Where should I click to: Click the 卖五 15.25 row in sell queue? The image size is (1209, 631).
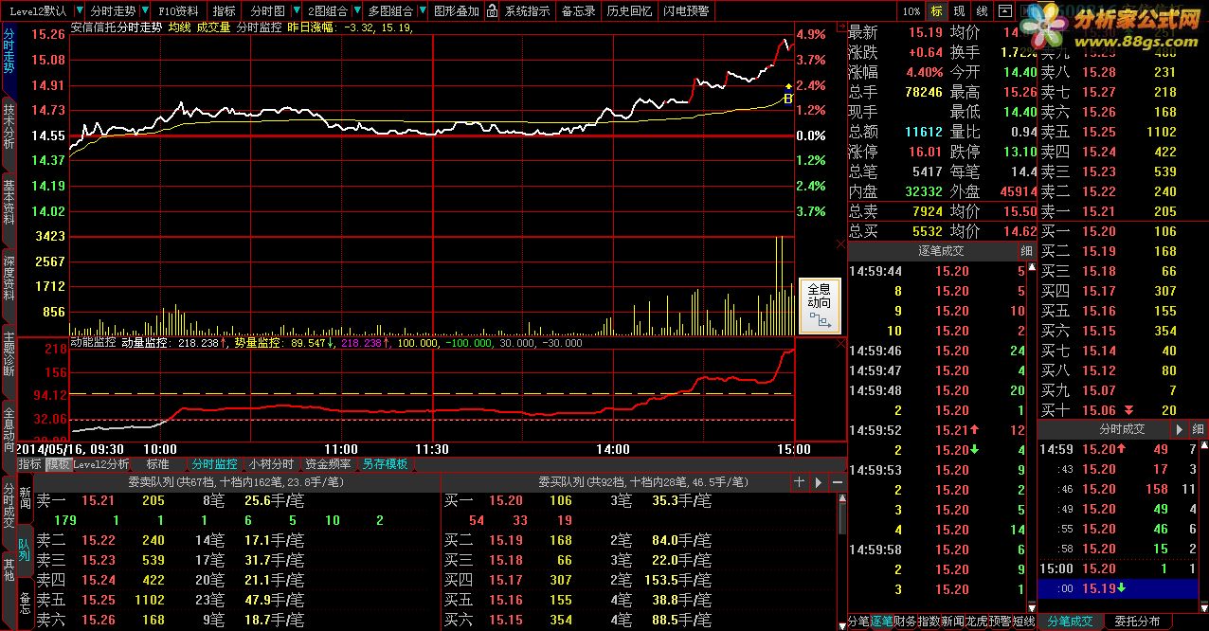pyautogui.click(x=238, y=600)
